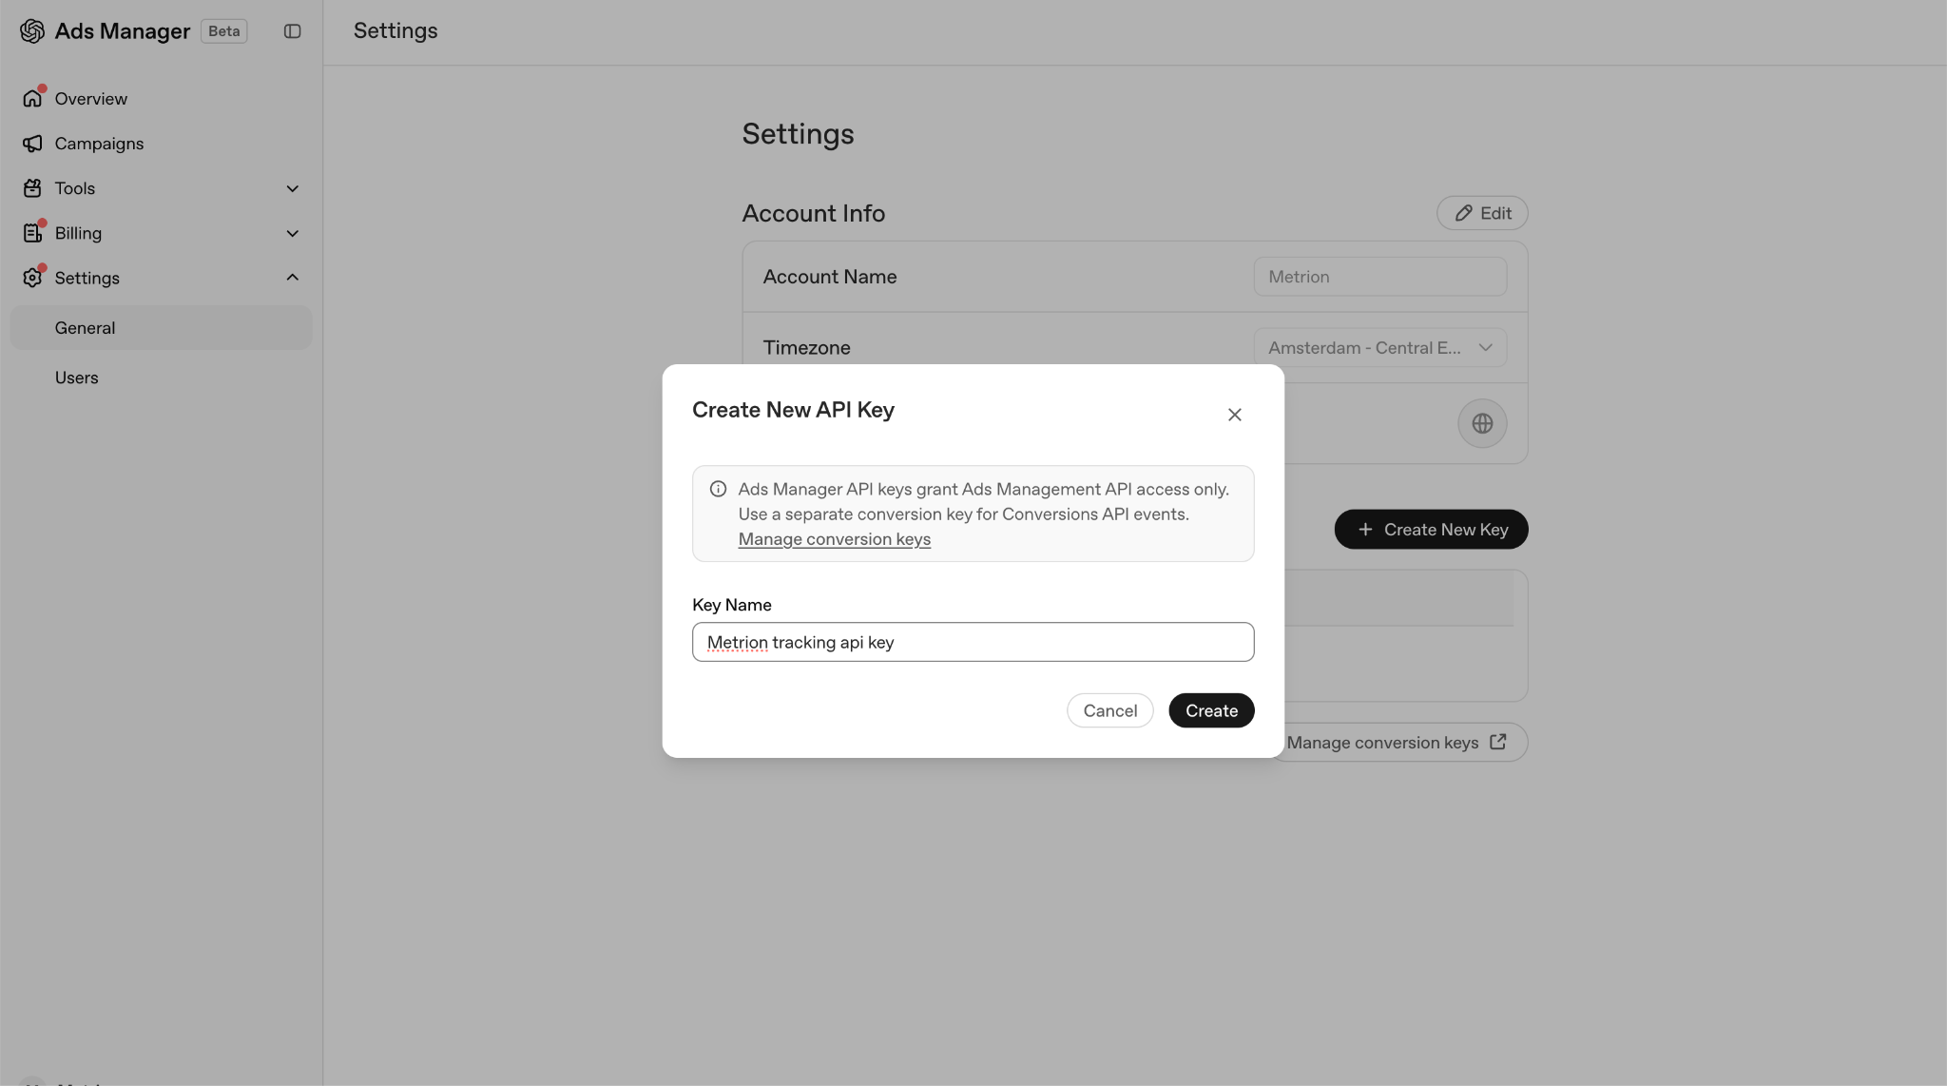Click the Campaigns megaphone icon
The width and height of the screenshot is (1947, 1086).
click(32, 144)
